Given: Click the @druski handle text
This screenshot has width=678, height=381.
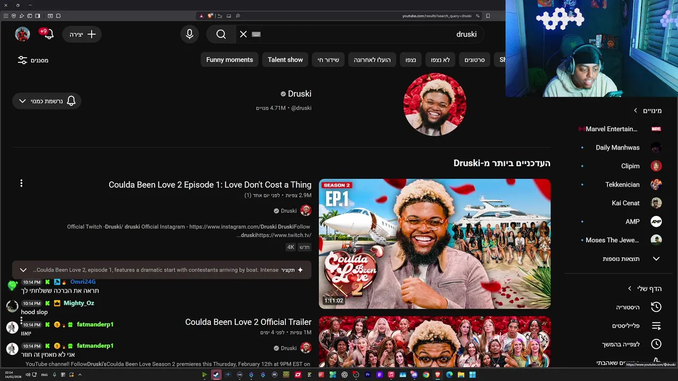Looking at the screenshot, I should pos(301,108).
